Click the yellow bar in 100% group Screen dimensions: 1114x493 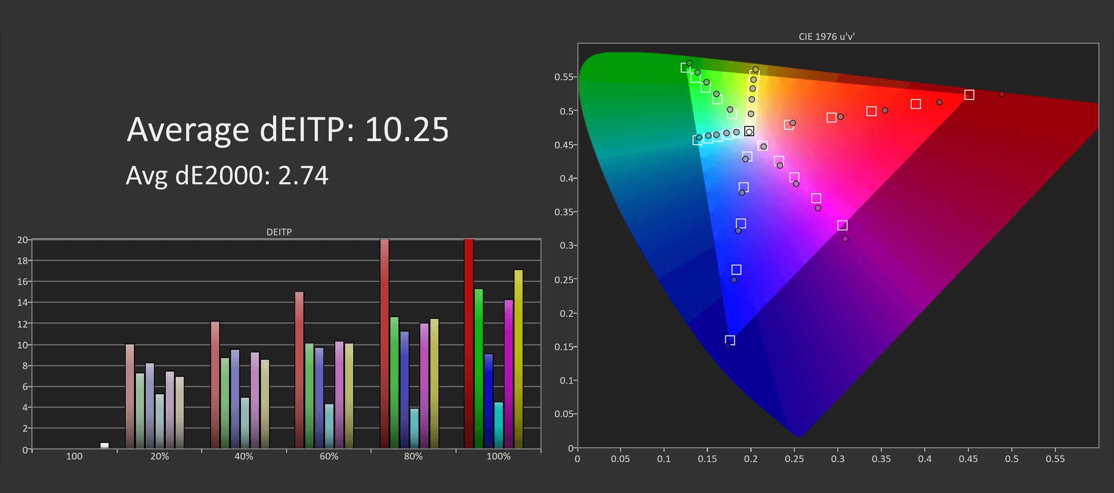point(518,359)
